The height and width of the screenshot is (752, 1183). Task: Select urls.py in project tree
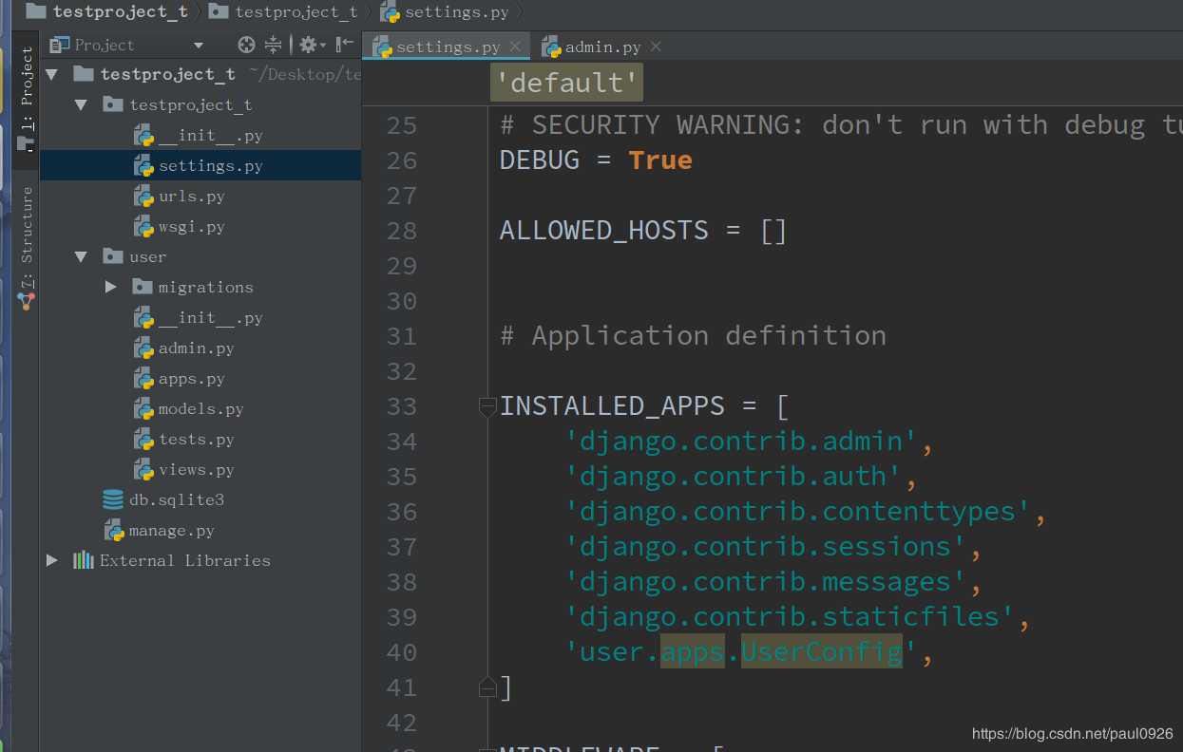coord(200,196)
